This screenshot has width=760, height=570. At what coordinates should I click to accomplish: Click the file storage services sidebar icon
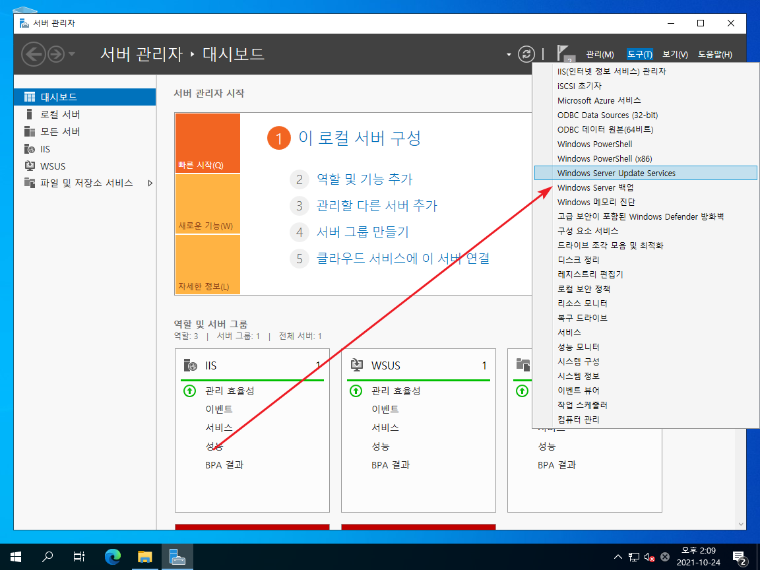[x=30, y=183]
